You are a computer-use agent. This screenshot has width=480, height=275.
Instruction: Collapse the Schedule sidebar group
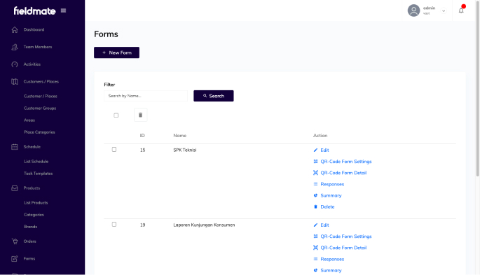42,147
